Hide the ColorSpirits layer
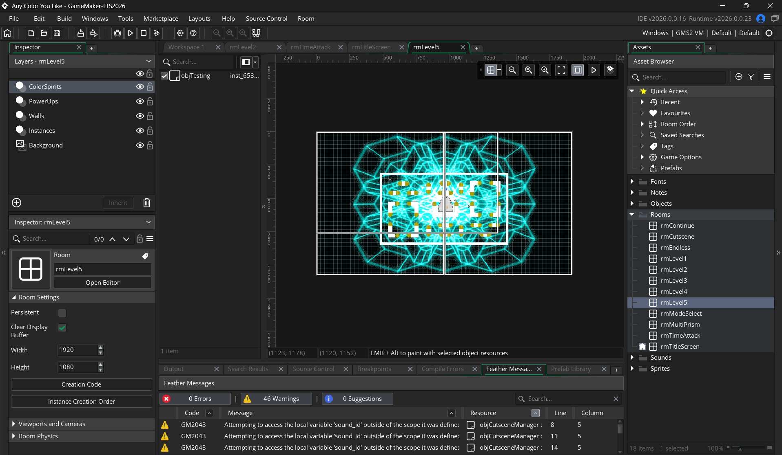The image size is (782, 455). [140, 86]
